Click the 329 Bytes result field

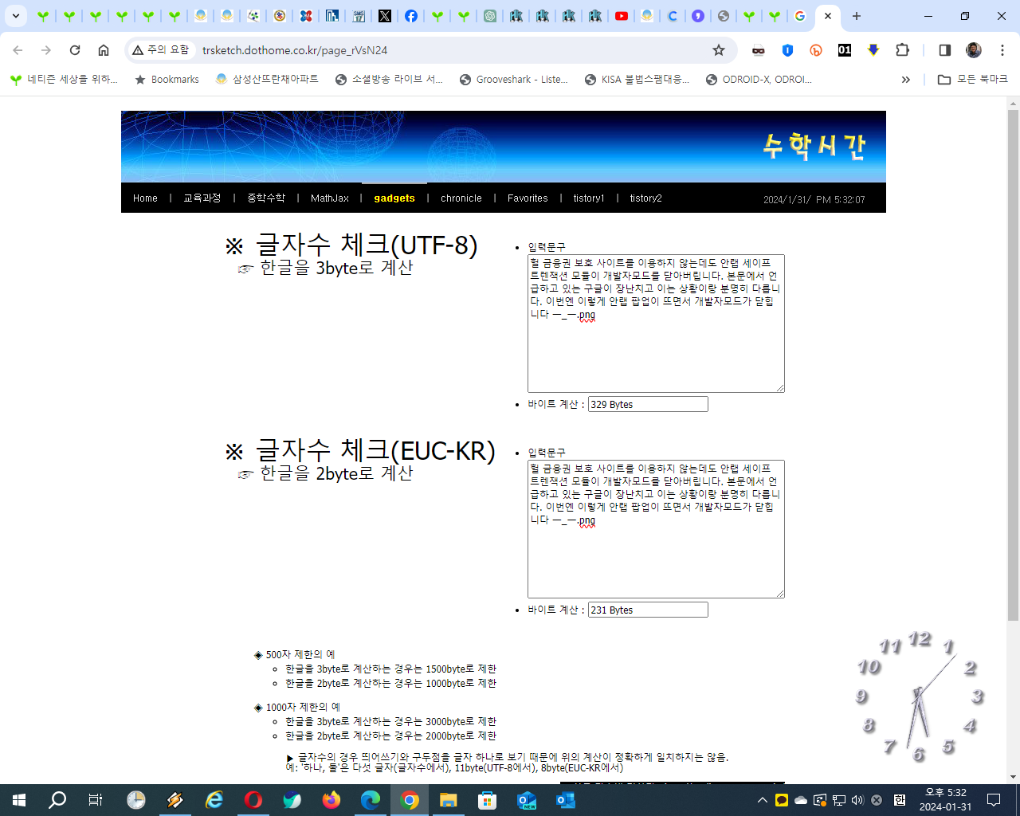(x=648, y=404)
